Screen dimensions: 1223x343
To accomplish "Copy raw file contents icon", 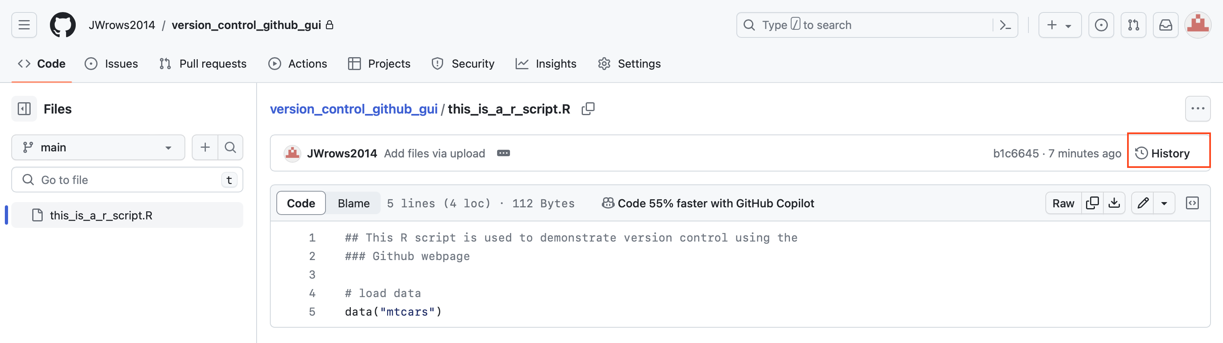I will pos(1092,203).
